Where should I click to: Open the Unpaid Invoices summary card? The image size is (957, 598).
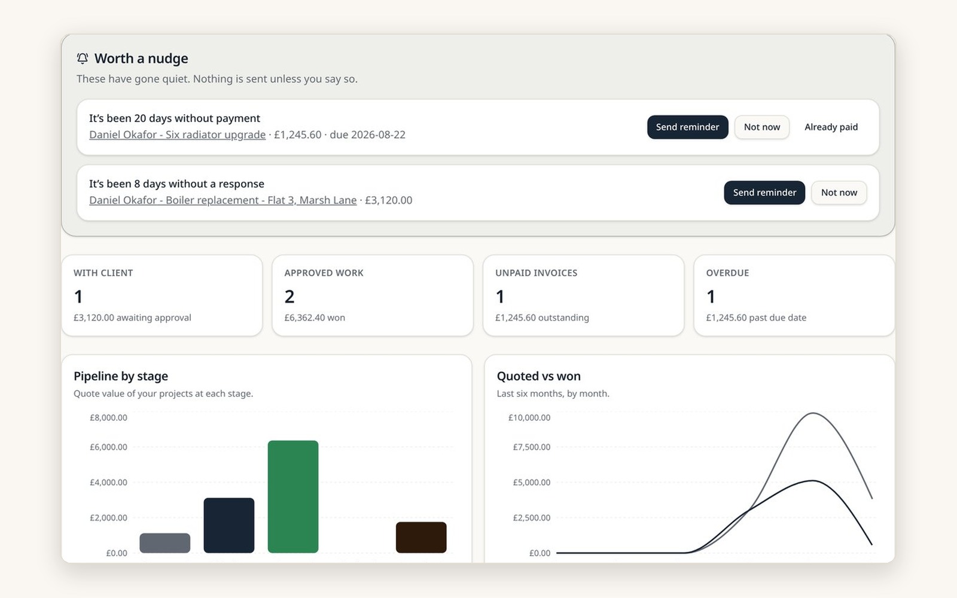point(583,295)
